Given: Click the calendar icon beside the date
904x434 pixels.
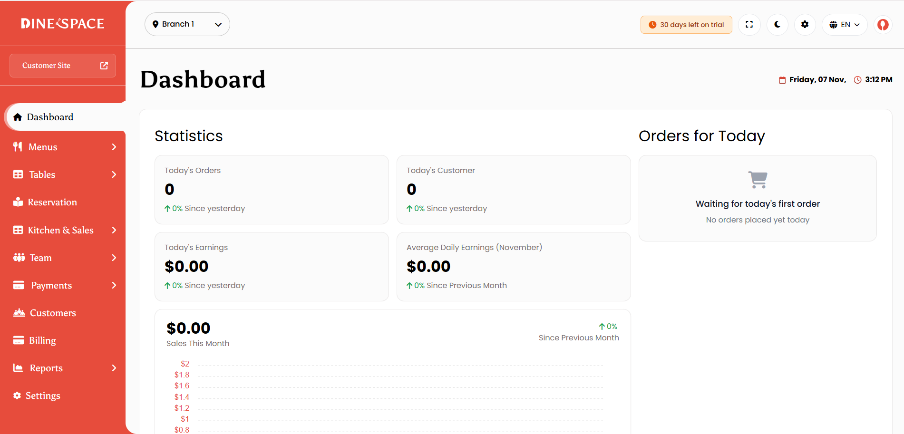Looking at the screenshot, I should pyautogui.click(x=782, y=80).
